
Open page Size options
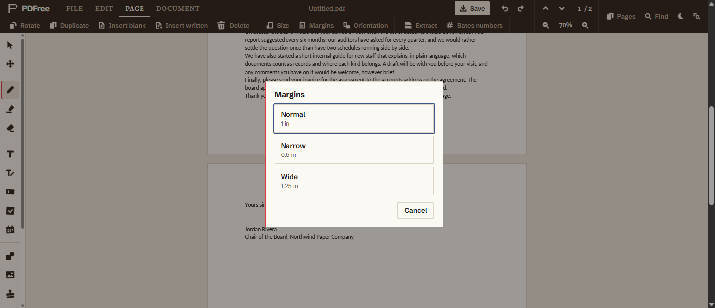pos(278,25)
